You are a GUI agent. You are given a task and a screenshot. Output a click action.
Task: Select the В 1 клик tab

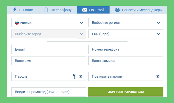pos(23,10)
